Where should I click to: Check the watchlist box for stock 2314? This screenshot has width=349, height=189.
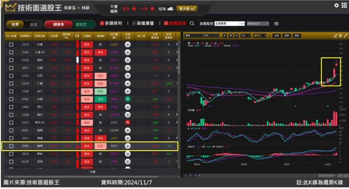tap(11, 45)
